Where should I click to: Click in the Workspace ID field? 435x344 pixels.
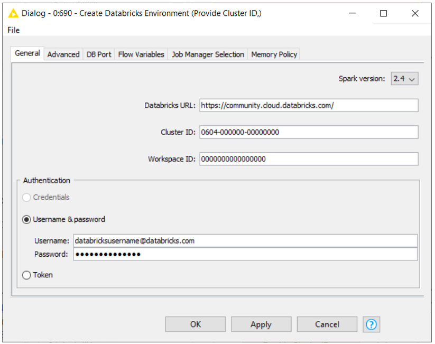(309, 159)
